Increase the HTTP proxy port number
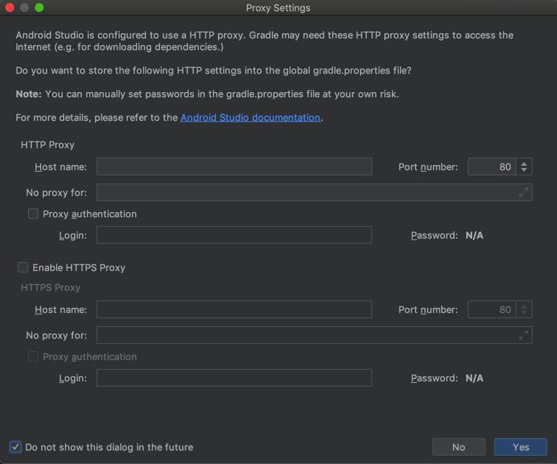Image resolution: width=557 pixels, height=464 pixels. click(x=524, y=164)
